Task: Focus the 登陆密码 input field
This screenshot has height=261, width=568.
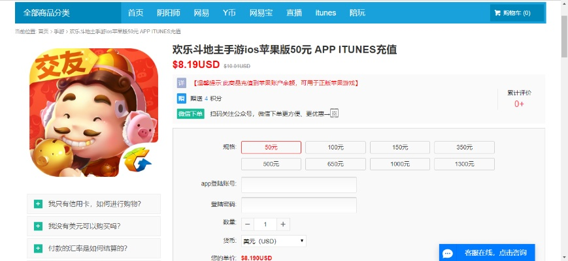Action: coord(299,205)
